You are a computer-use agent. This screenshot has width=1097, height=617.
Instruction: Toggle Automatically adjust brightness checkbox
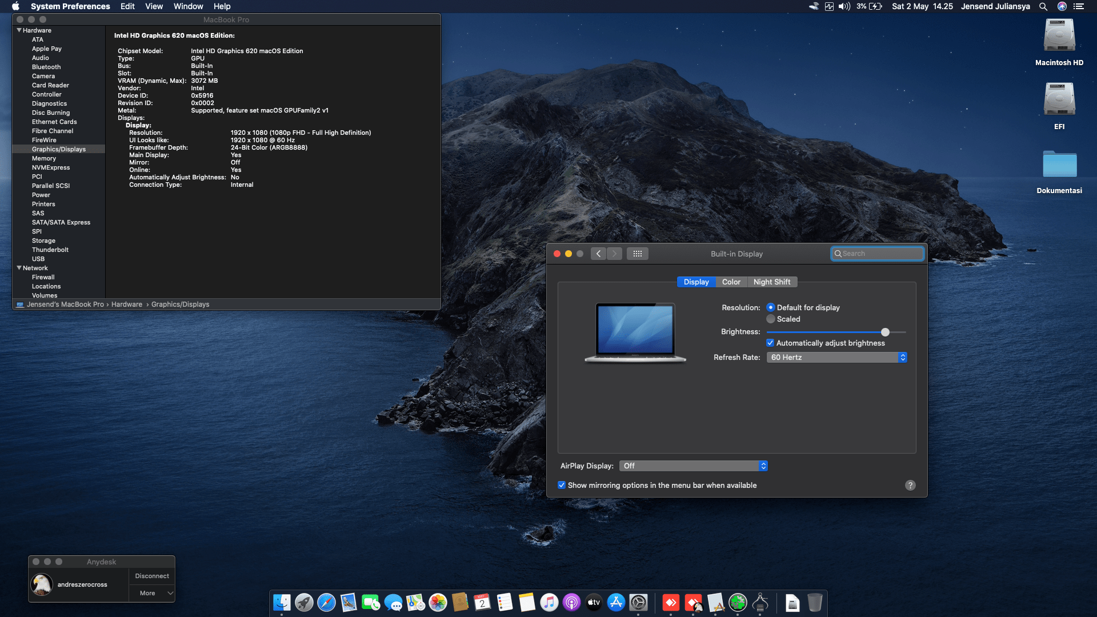pos(770,343)
